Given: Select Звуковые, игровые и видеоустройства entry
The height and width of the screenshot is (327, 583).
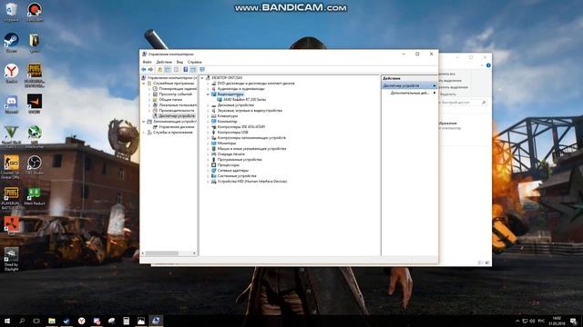Looking at the screenshot, I should [x=250, y=111].
